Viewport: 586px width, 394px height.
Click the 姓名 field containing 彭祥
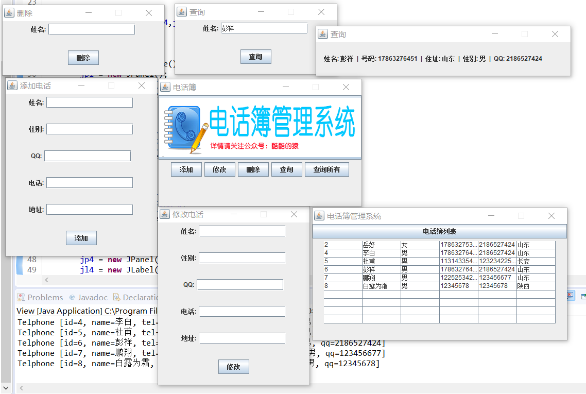coord(264,27)
